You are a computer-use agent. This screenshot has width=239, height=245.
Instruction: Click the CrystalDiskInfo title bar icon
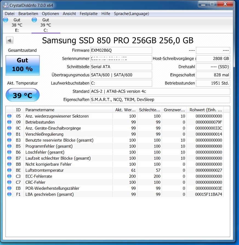5,5
